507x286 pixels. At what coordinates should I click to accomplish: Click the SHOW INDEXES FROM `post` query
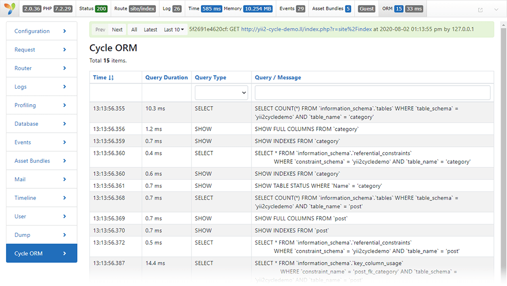tap(292, 230)
